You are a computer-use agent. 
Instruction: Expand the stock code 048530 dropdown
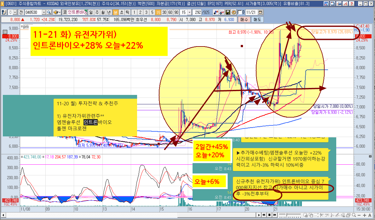[x=44, y=12]
